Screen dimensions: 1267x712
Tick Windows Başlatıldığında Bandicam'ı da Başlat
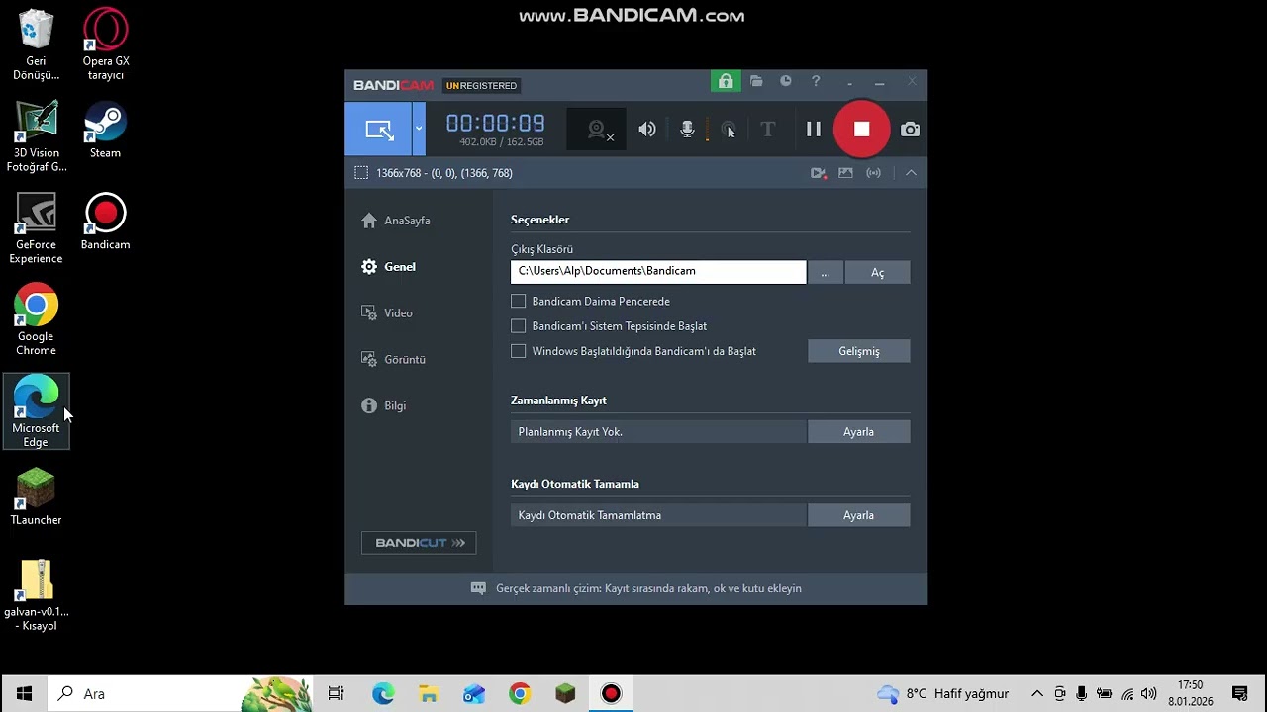pyautogui.click(x=519, y=351)
